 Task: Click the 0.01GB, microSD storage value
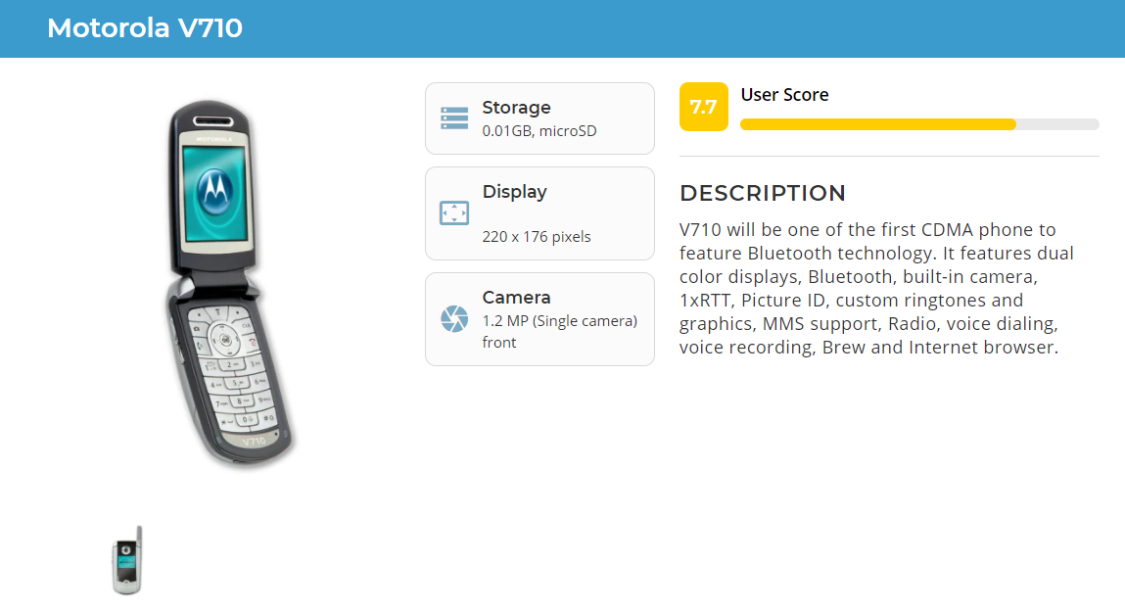pyautogui.click(x=539, y=130)
